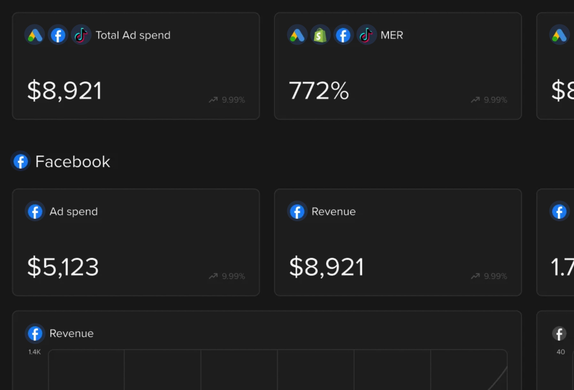This screenshot has height=390, width=574.
Task: Click inside the Revenue chart plot area
Action: [278, 369]
